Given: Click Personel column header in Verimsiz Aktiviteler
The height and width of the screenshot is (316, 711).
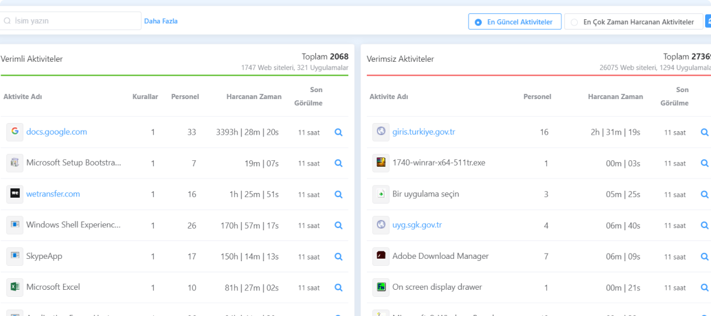Looking at the screenshot, I should [537, 97].
